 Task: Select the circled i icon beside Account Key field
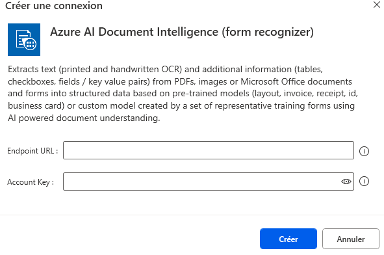[x=364, y=181]
